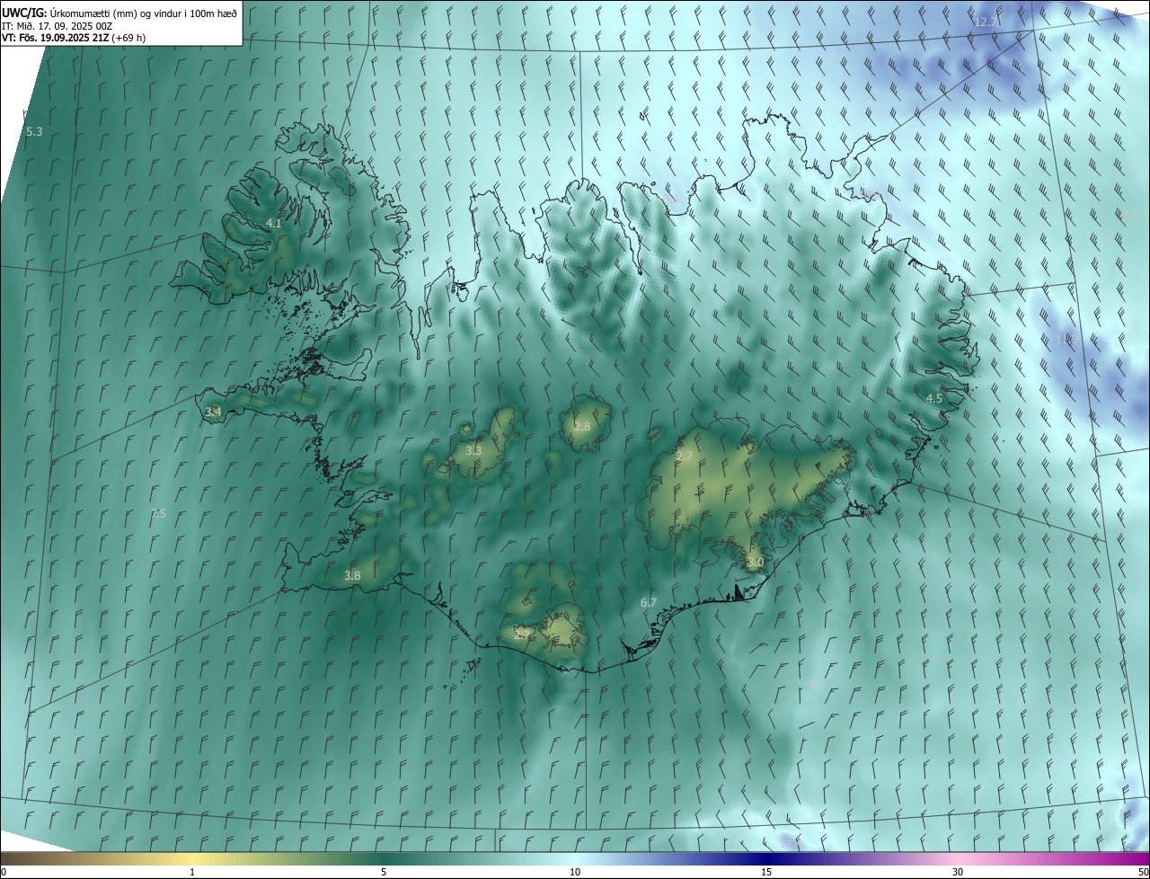Click the 4.1 value in the Westfjords
Image resolution: width=1150 pixels, height=879 pixels.
pos(274,223)
